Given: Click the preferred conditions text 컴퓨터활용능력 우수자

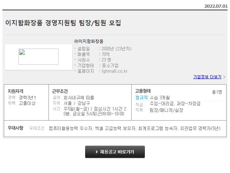Looking at the screenshot, I should [71, 128].
